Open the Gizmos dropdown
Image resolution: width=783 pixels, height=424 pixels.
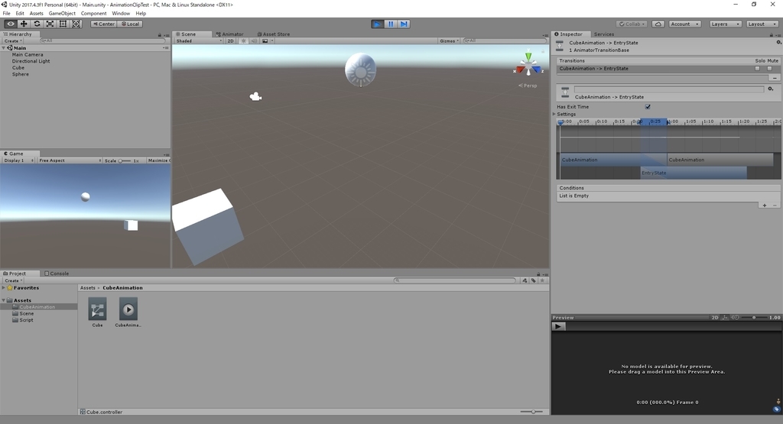click(x=450, y=41)
